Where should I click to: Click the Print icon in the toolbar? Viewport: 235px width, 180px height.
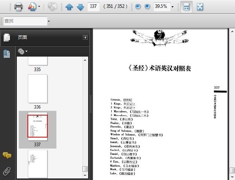18,7
